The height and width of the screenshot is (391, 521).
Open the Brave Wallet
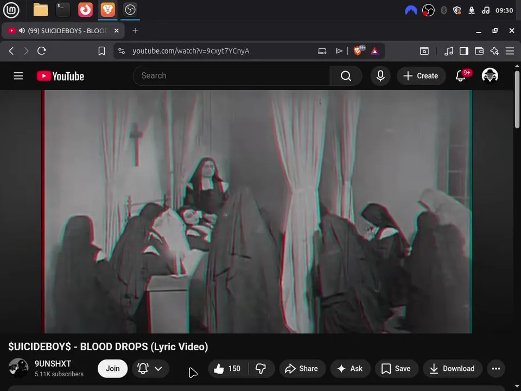point(479,51)
